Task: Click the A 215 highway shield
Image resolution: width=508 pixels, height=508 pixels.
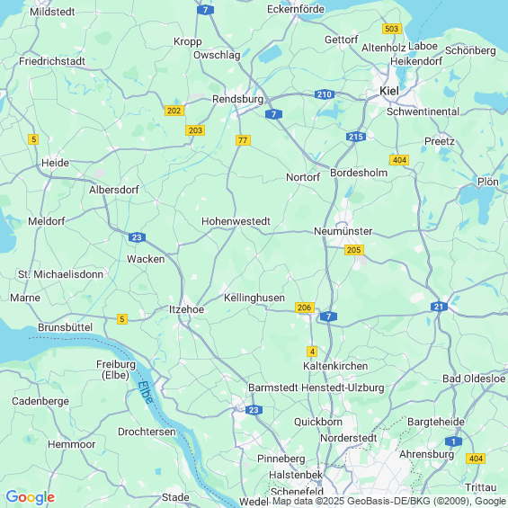Action: tap(356, 137)
